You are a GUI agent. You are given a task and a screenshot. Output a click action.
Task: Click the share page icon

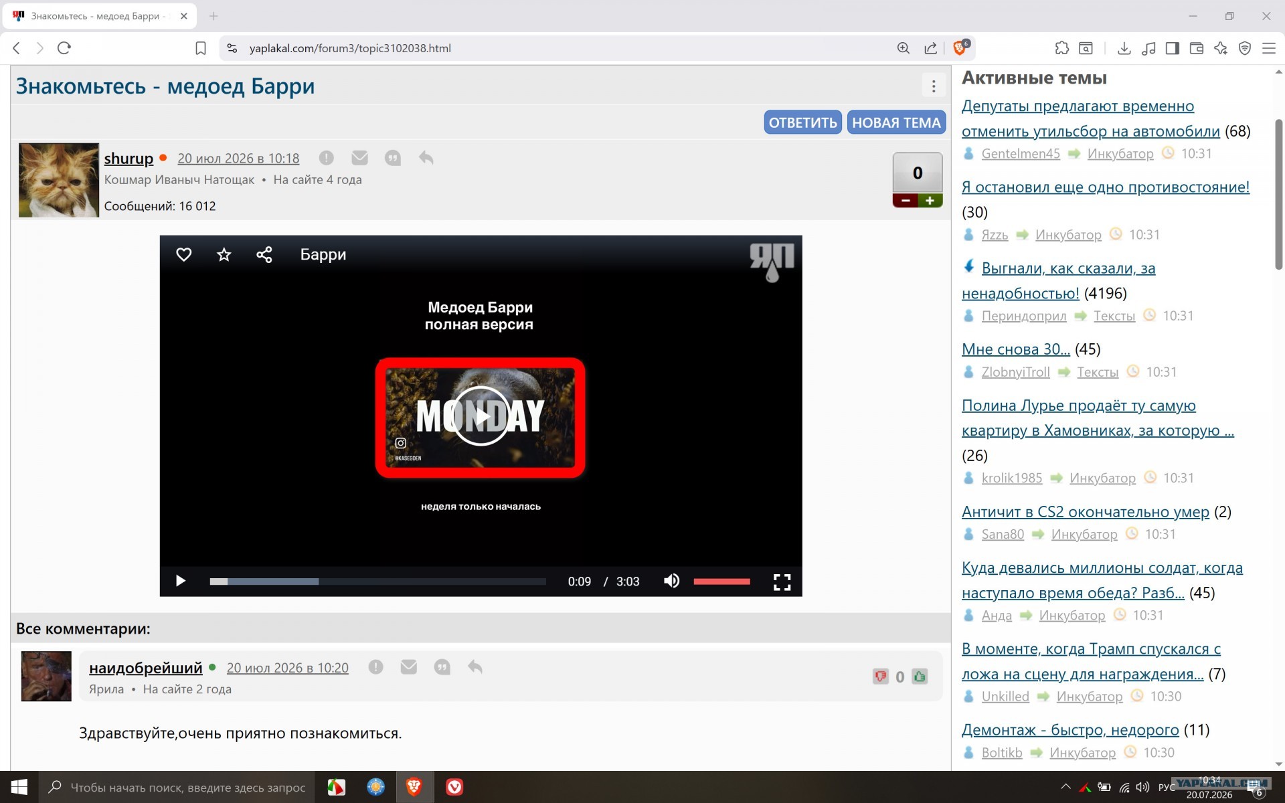point(931,48)
